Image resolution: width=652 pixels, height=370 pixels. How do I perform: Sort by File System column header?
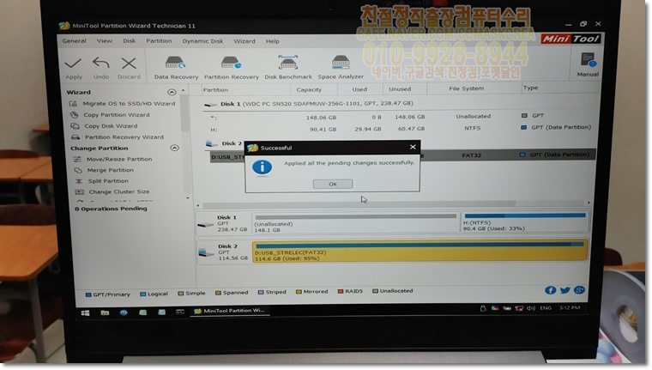point(466,88)
